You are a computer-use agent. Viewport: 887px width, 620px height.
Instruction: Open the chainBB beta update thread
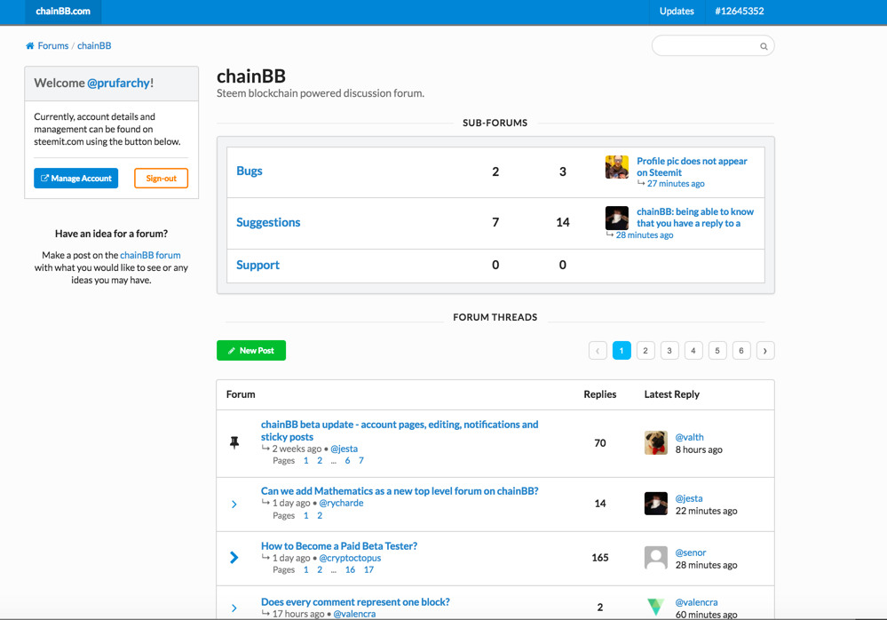pyautogui.click(x=400, y=431)
